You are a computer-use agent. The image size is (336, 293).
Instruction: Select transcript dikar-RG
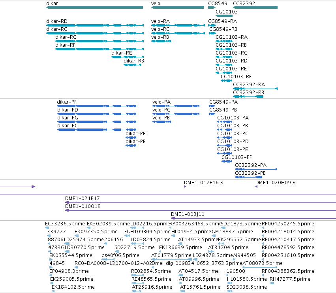click(95, 33)
